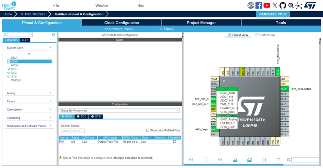Collapse the System Core section

pos(50,47)
